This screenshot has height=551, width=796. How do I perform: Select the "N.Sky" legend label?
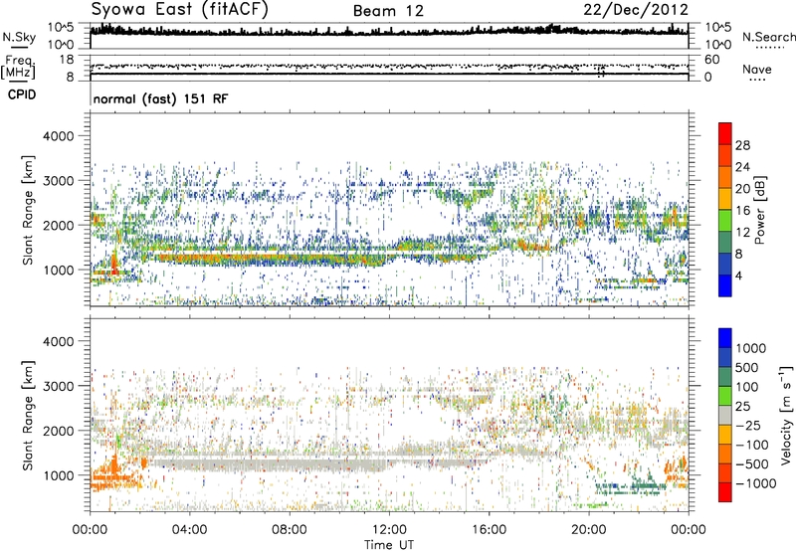point(19,37)
